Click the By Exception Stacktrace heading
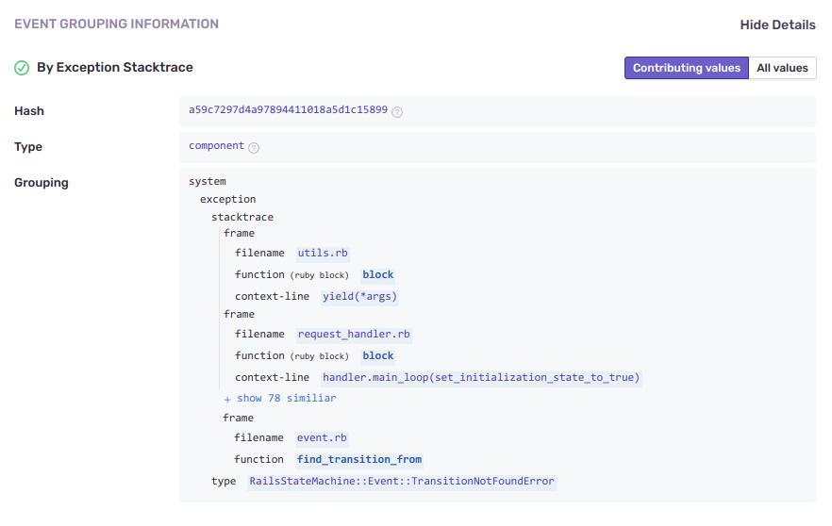Screen dimensions: 832x526 (114, 68)
